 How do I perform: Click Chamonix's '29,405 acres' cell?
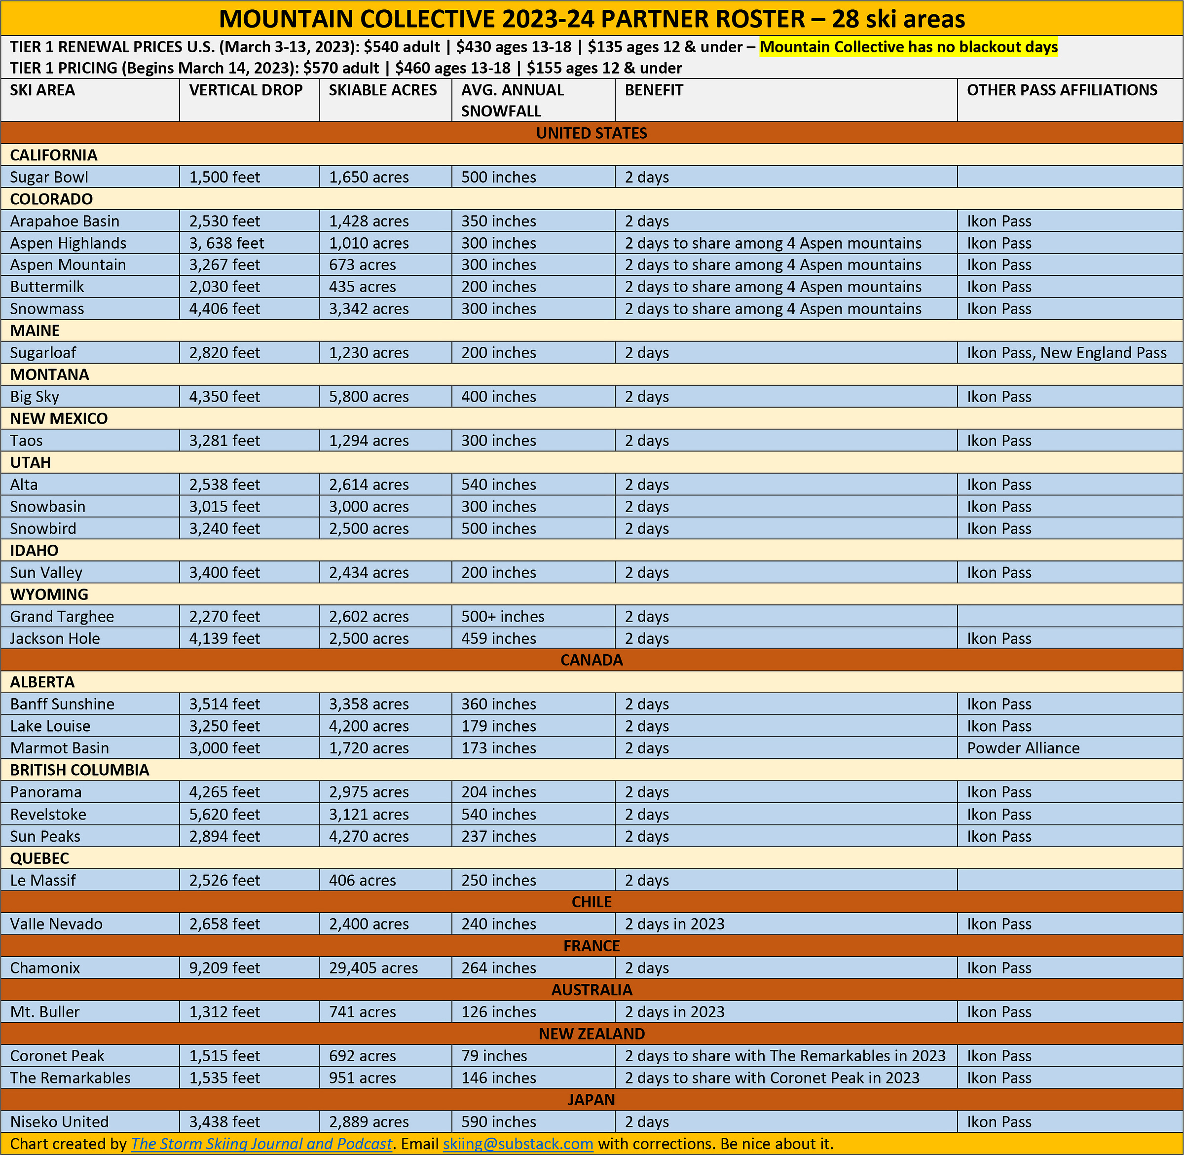point(386,968)
